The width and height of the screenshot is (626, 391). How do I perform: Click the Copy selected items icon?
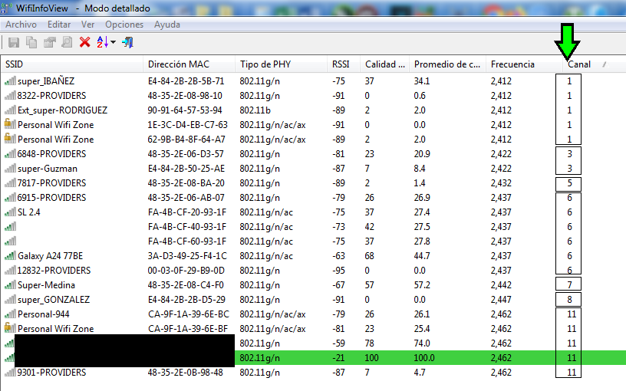point(31,42)
